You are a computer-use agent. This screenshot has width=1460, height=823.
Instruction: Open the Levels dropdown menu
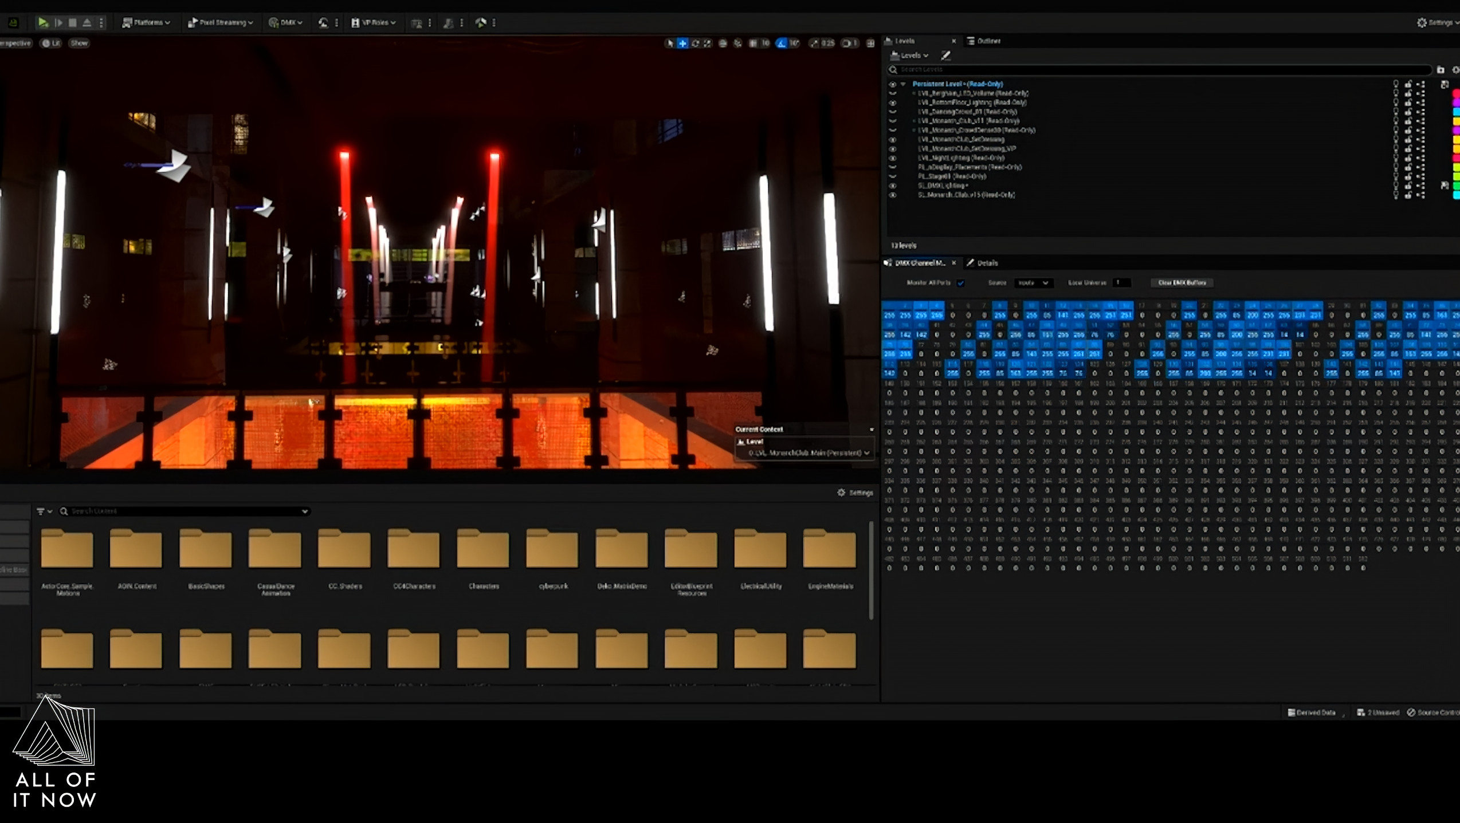909,56
